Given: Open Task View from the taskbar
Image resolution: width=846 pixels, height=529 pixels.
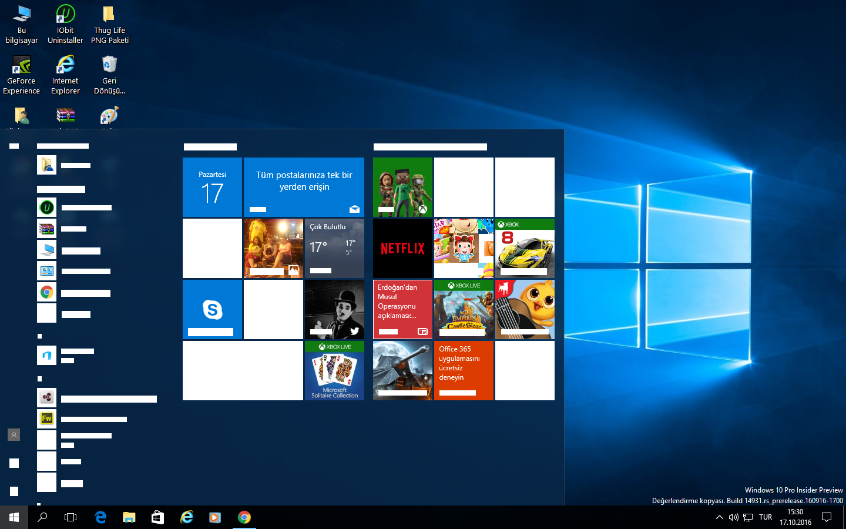Looking at the screenshot, I should click(x=70, y=517).
